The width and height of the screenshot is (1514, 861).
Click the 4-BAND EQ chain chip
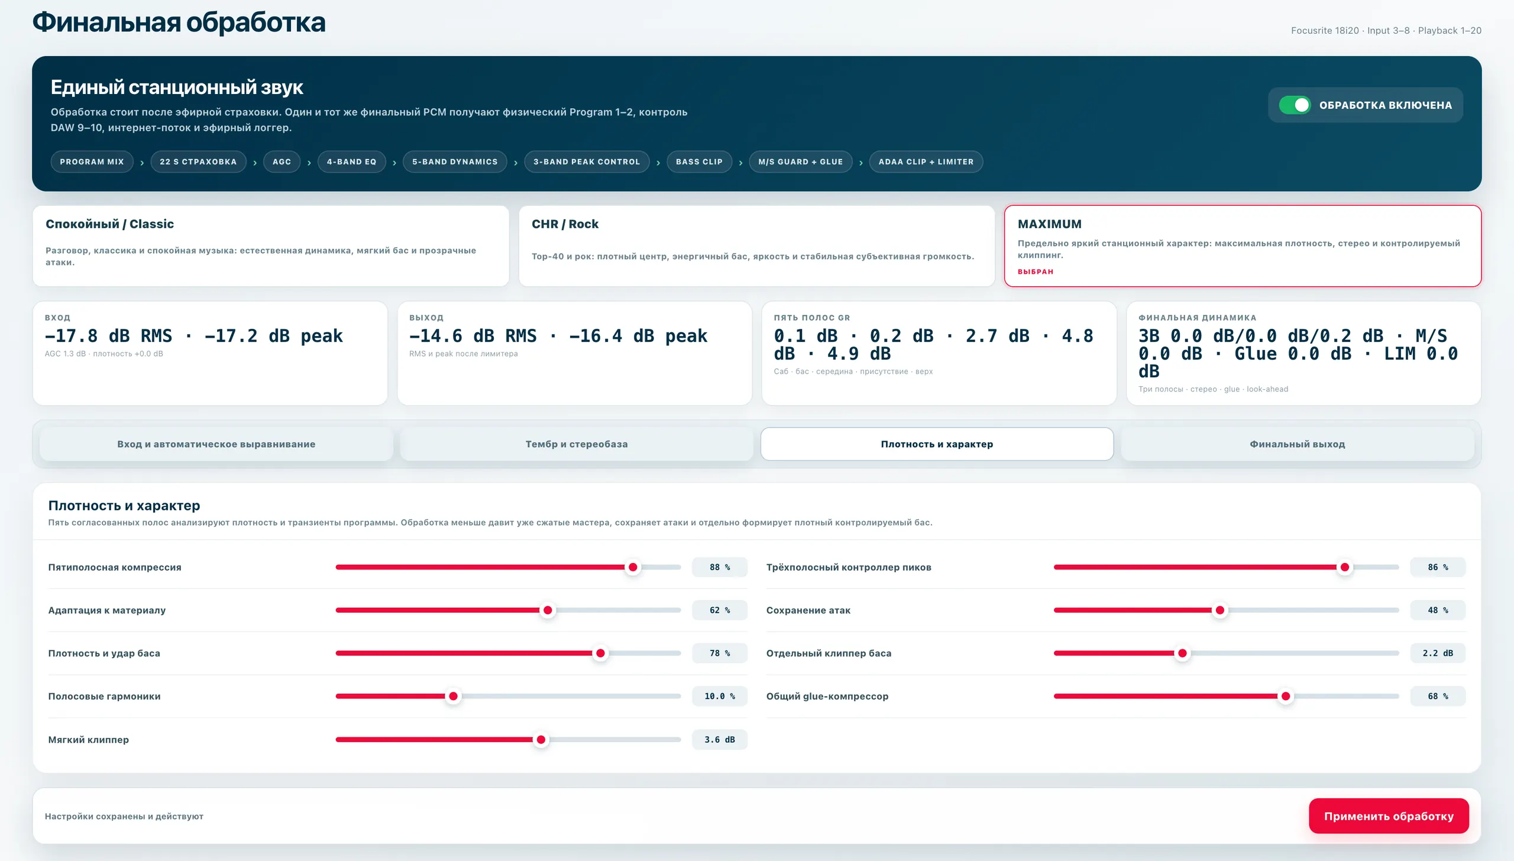click(x=351, y=161)
